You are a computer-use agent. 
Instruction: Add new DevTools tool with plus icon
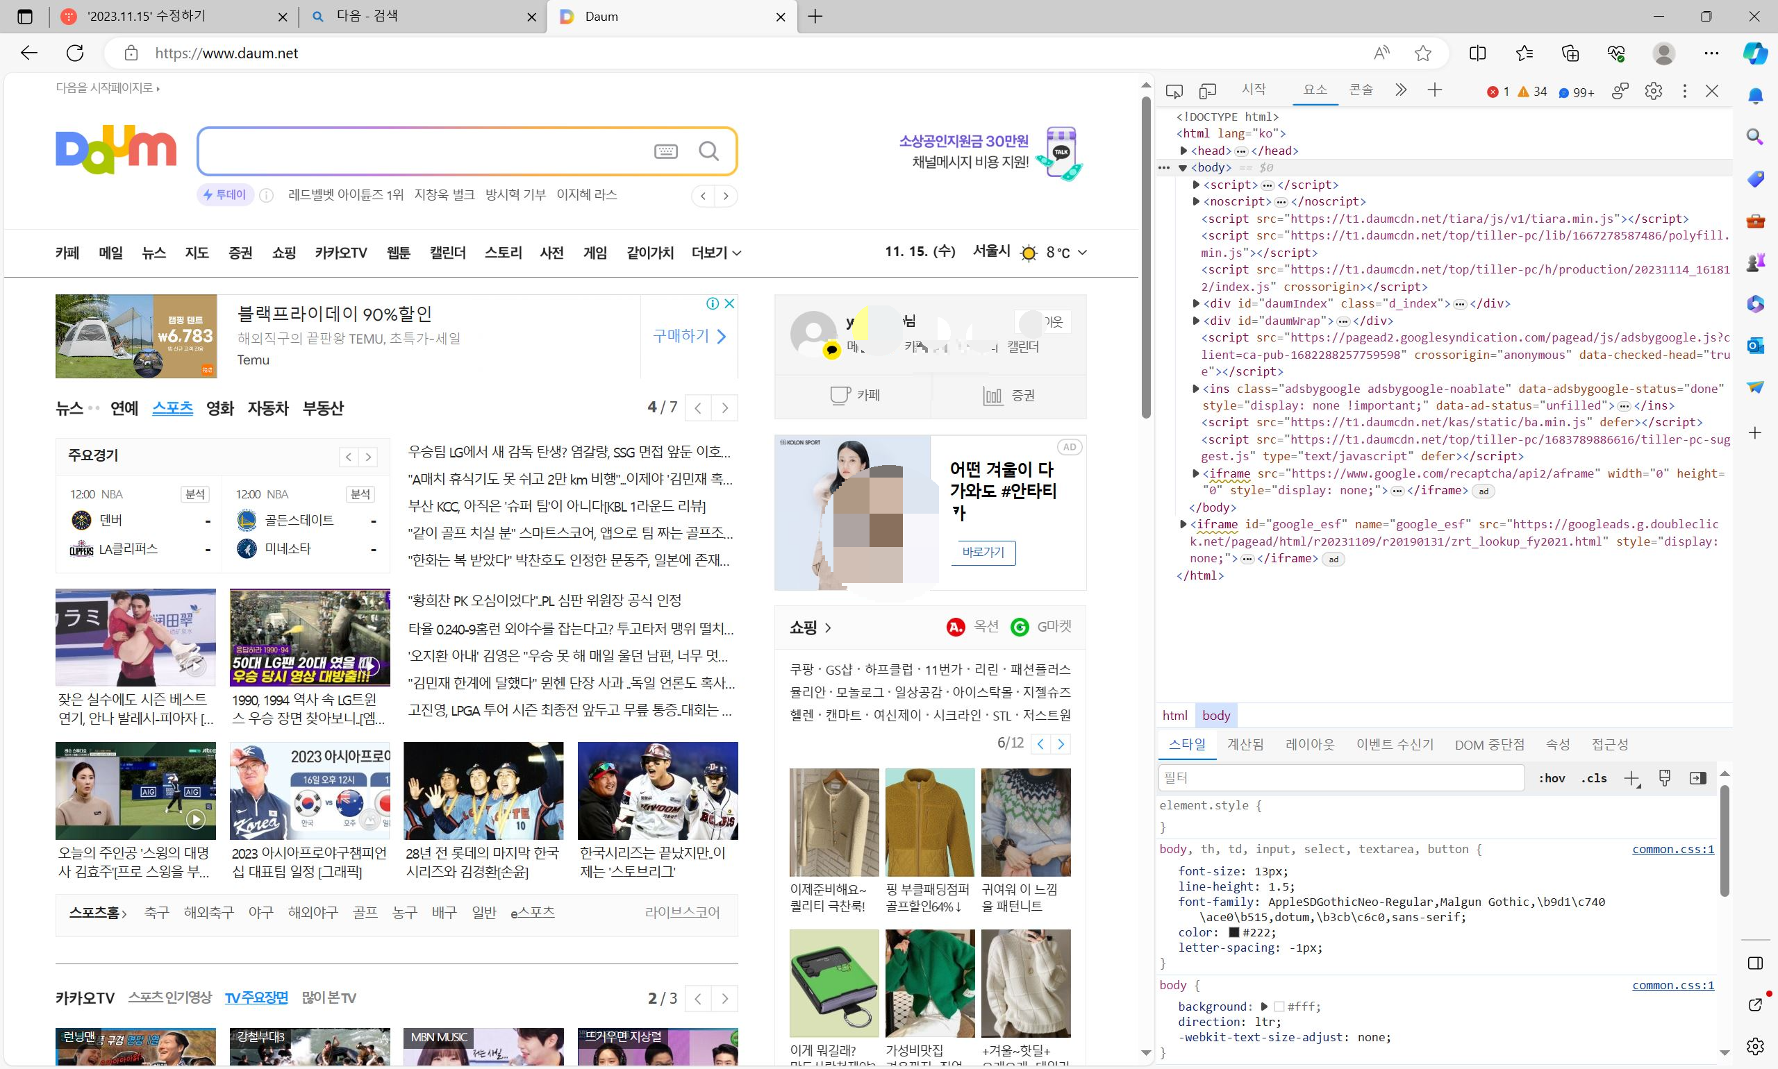1434,90
